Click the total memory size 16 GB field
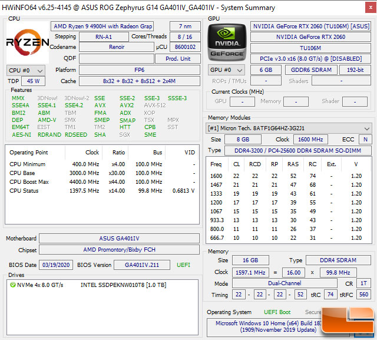377x340 pixels. pyautogui.click(x=250, y=260)
